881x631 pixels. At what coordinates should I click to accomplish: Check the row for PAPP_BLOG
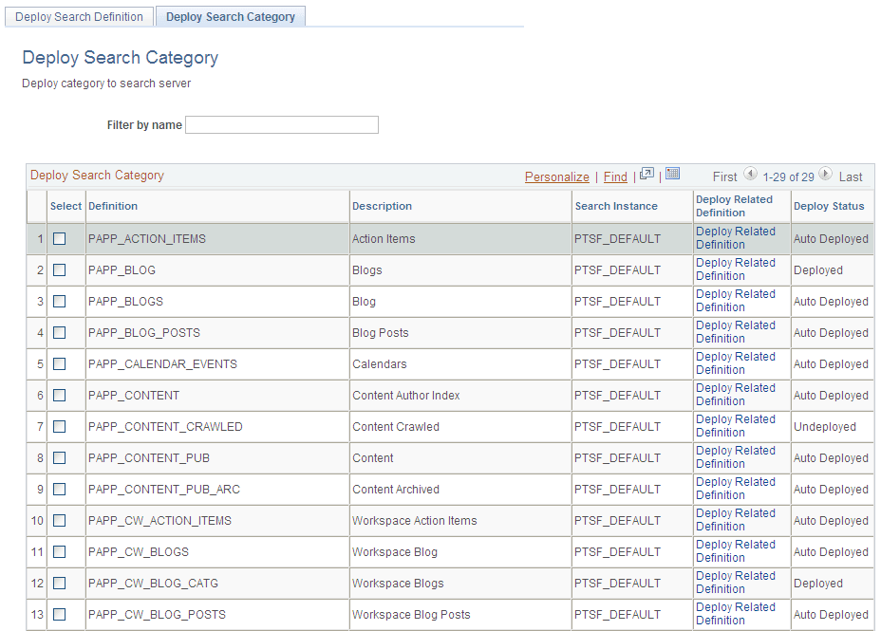(x=59, y=269)
